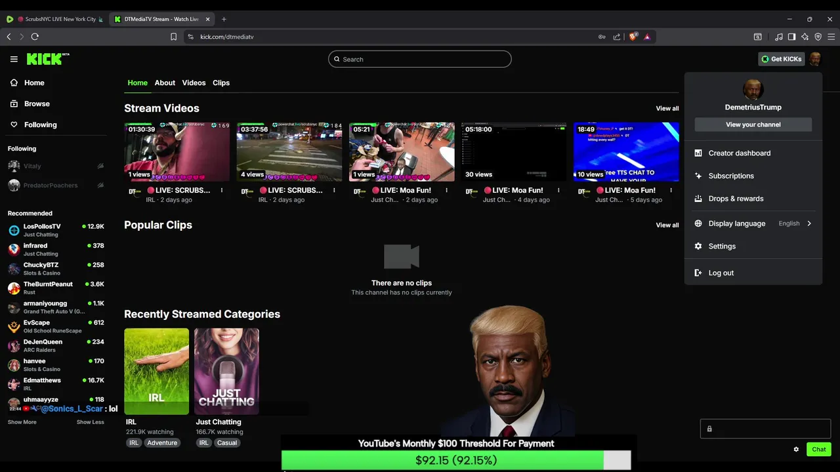This screenshot has width=840, height=472.
Task: Toggle the browser sidebar panel icon
Action: click(792, 37)
